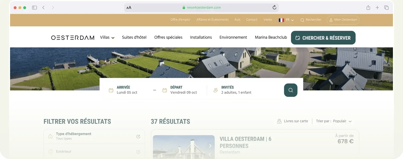
Task: Edit the Type d'hébergement filter
Action: coord(138,136)
